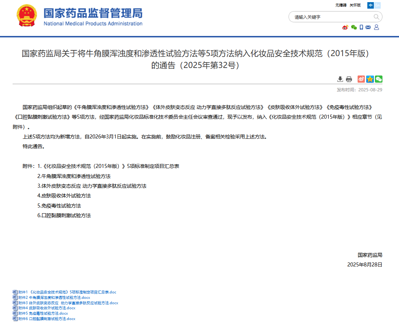Open 附件6 口腔黏膜刺激试验方法.docx link
Viewport: 399px width, 329px height.
[46, 319]
